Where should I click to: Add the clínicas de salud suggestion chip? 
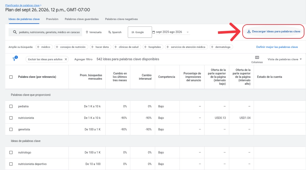[127, 47]
